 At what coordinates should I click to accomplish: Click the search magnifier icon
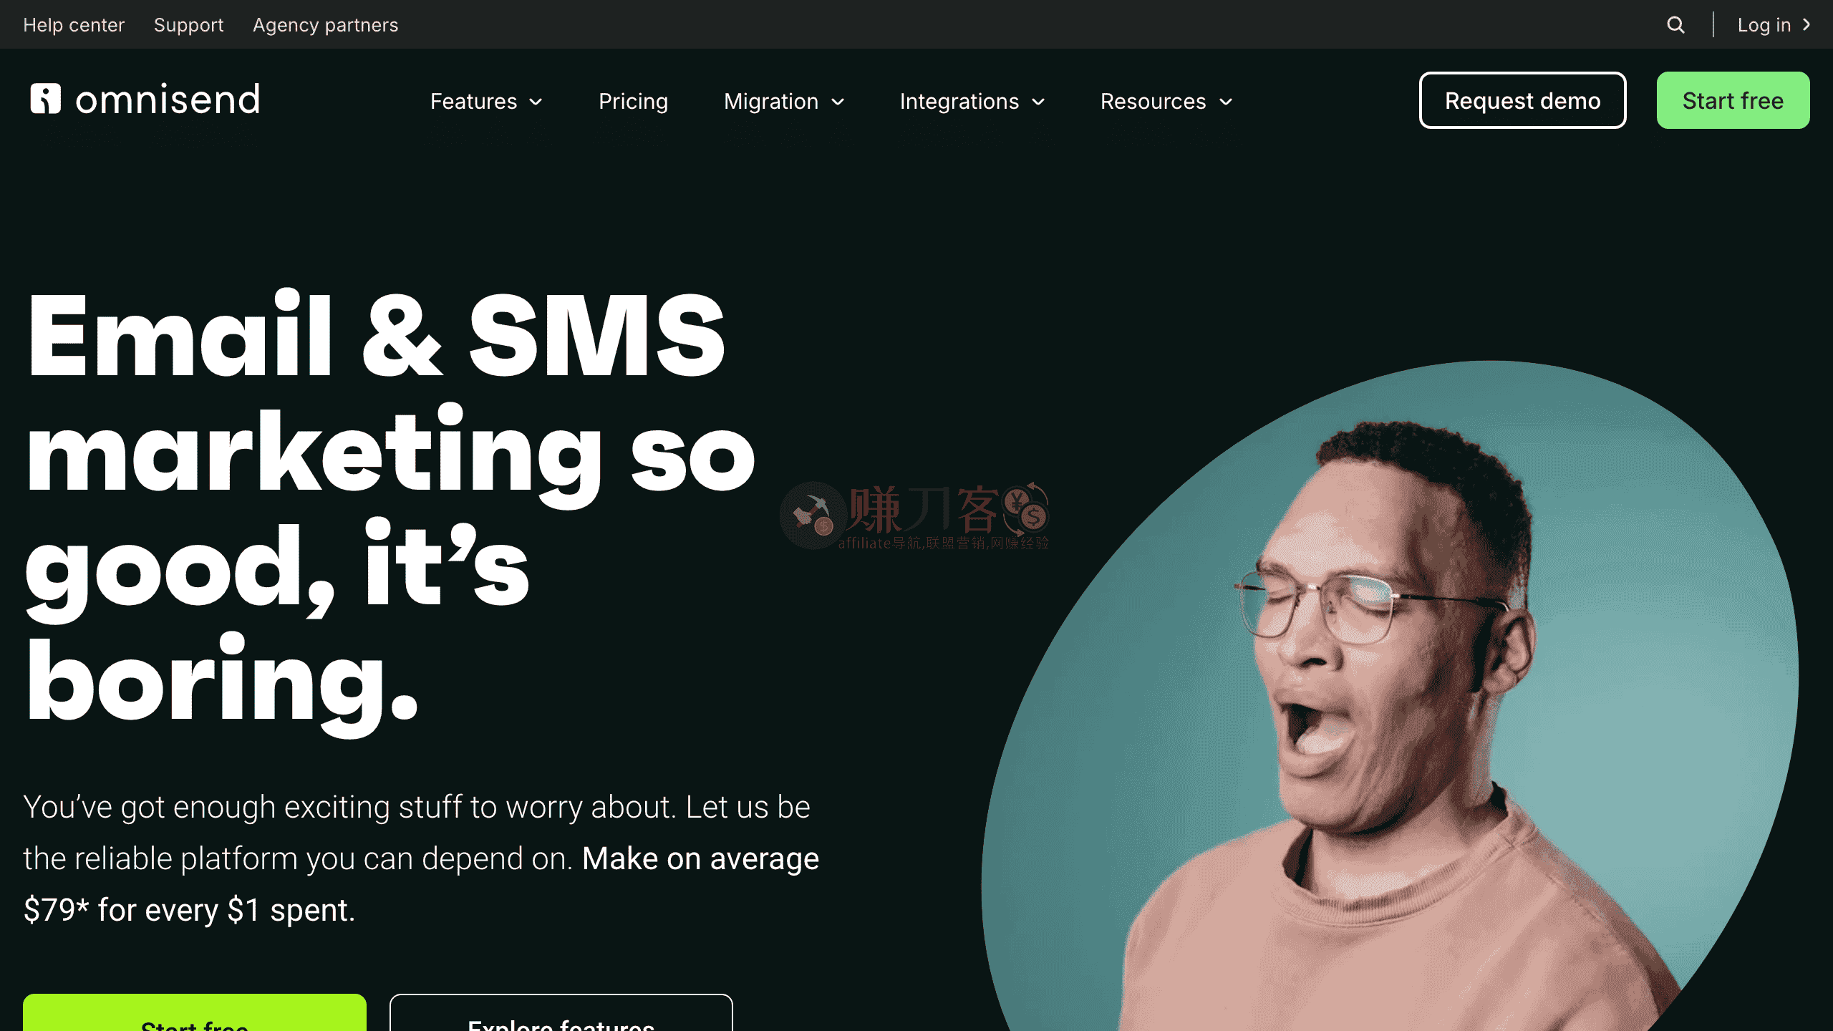click(1675, 25)
